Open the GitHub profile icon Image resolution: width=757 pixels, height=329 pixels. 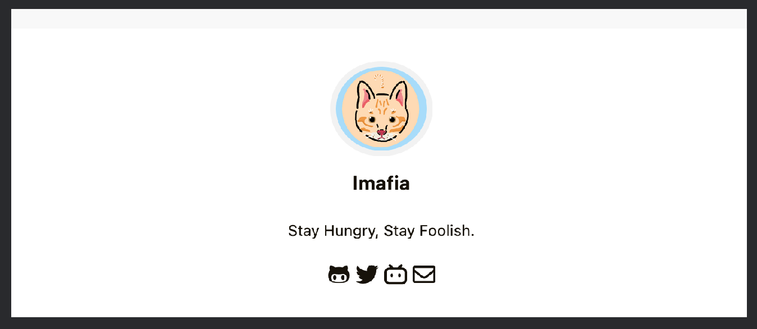pyautogui.click(x=339, y=275)
